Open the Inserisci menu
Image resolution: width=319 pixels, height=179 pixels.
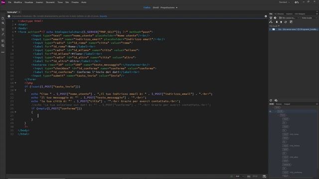[x=39, y=2]
